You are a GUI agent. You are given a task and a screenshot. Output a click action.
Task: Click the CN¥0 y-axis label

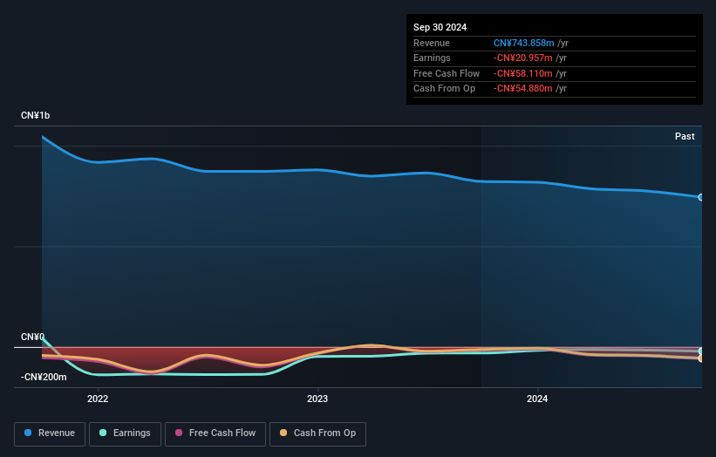coord(32,337)
